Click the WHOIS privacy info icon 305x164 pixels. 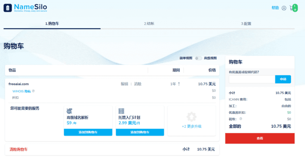pos(33,91)
